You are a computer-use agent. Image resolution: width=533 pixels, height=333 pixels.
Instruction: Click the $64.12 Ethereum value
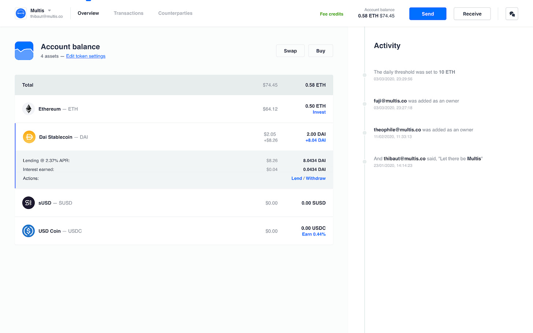(270, 109)
